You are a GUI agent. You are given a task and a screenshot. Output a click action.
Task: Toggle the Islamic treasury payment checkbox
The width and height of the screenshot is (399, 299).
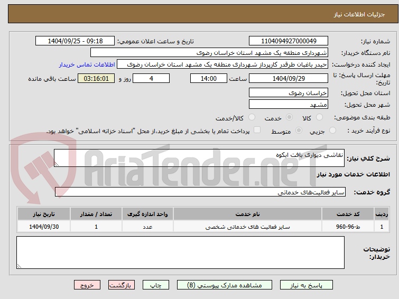point(257,130)
